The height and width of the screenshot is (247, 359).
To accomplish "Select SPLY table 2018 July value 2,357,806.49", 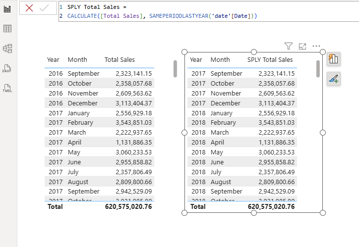I will pyautogui.click(x=277, y=172).
